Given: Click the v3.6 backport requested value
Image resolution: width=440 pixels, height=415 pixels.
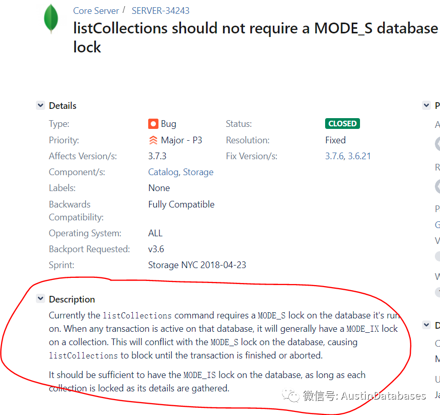Looking at the screenshot, I should (156, 249).
